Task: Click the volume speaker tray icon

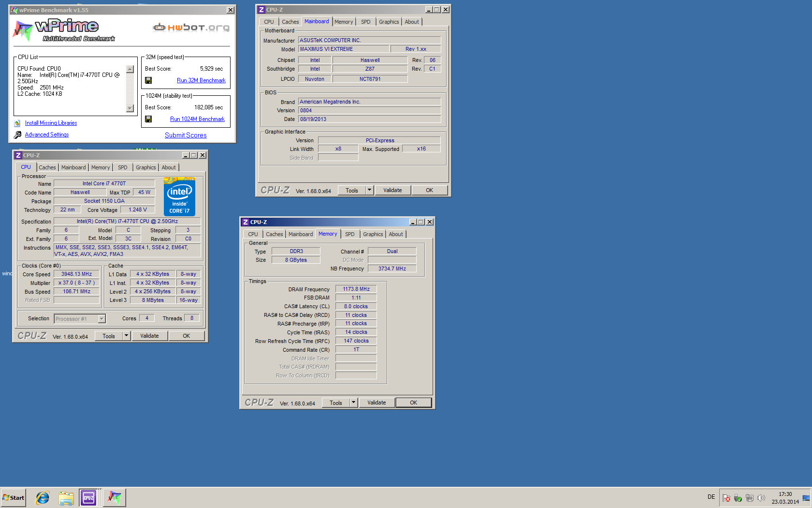Action: (761, 498)
